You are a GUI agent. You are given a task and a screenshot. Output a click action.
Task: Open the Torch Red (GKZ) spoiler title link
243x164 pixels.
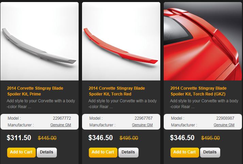point(198,91)
